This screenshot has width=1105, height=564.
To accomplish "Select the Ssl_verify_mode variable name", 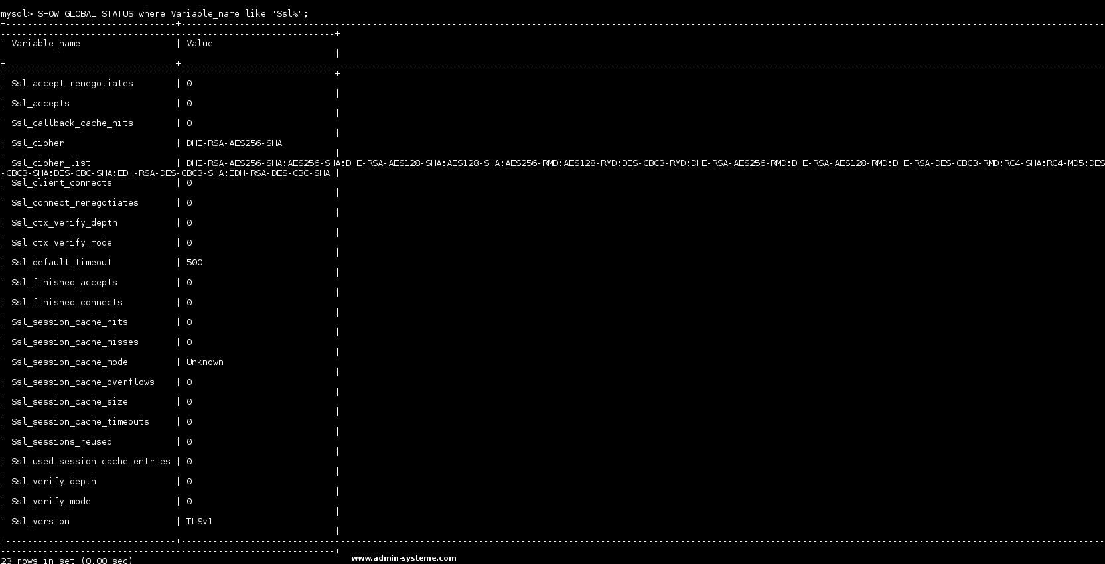I will pyautogui.click(x=51, y=501).
